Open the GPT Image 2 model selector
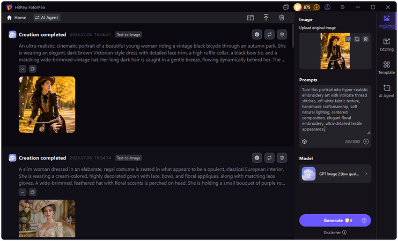Viewport: 398px width, 241px height. pos(335,174)
